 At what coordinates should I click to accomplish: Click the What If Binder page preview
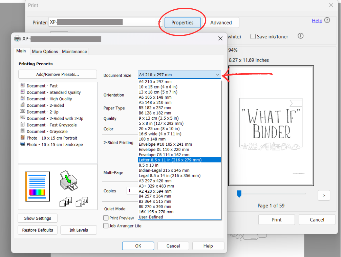[x=271, y=126]
